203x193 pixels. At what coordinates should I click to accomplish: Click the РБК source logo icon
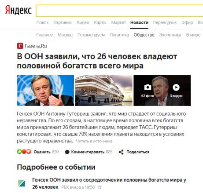pyautogui.click(x=22, y=183)
